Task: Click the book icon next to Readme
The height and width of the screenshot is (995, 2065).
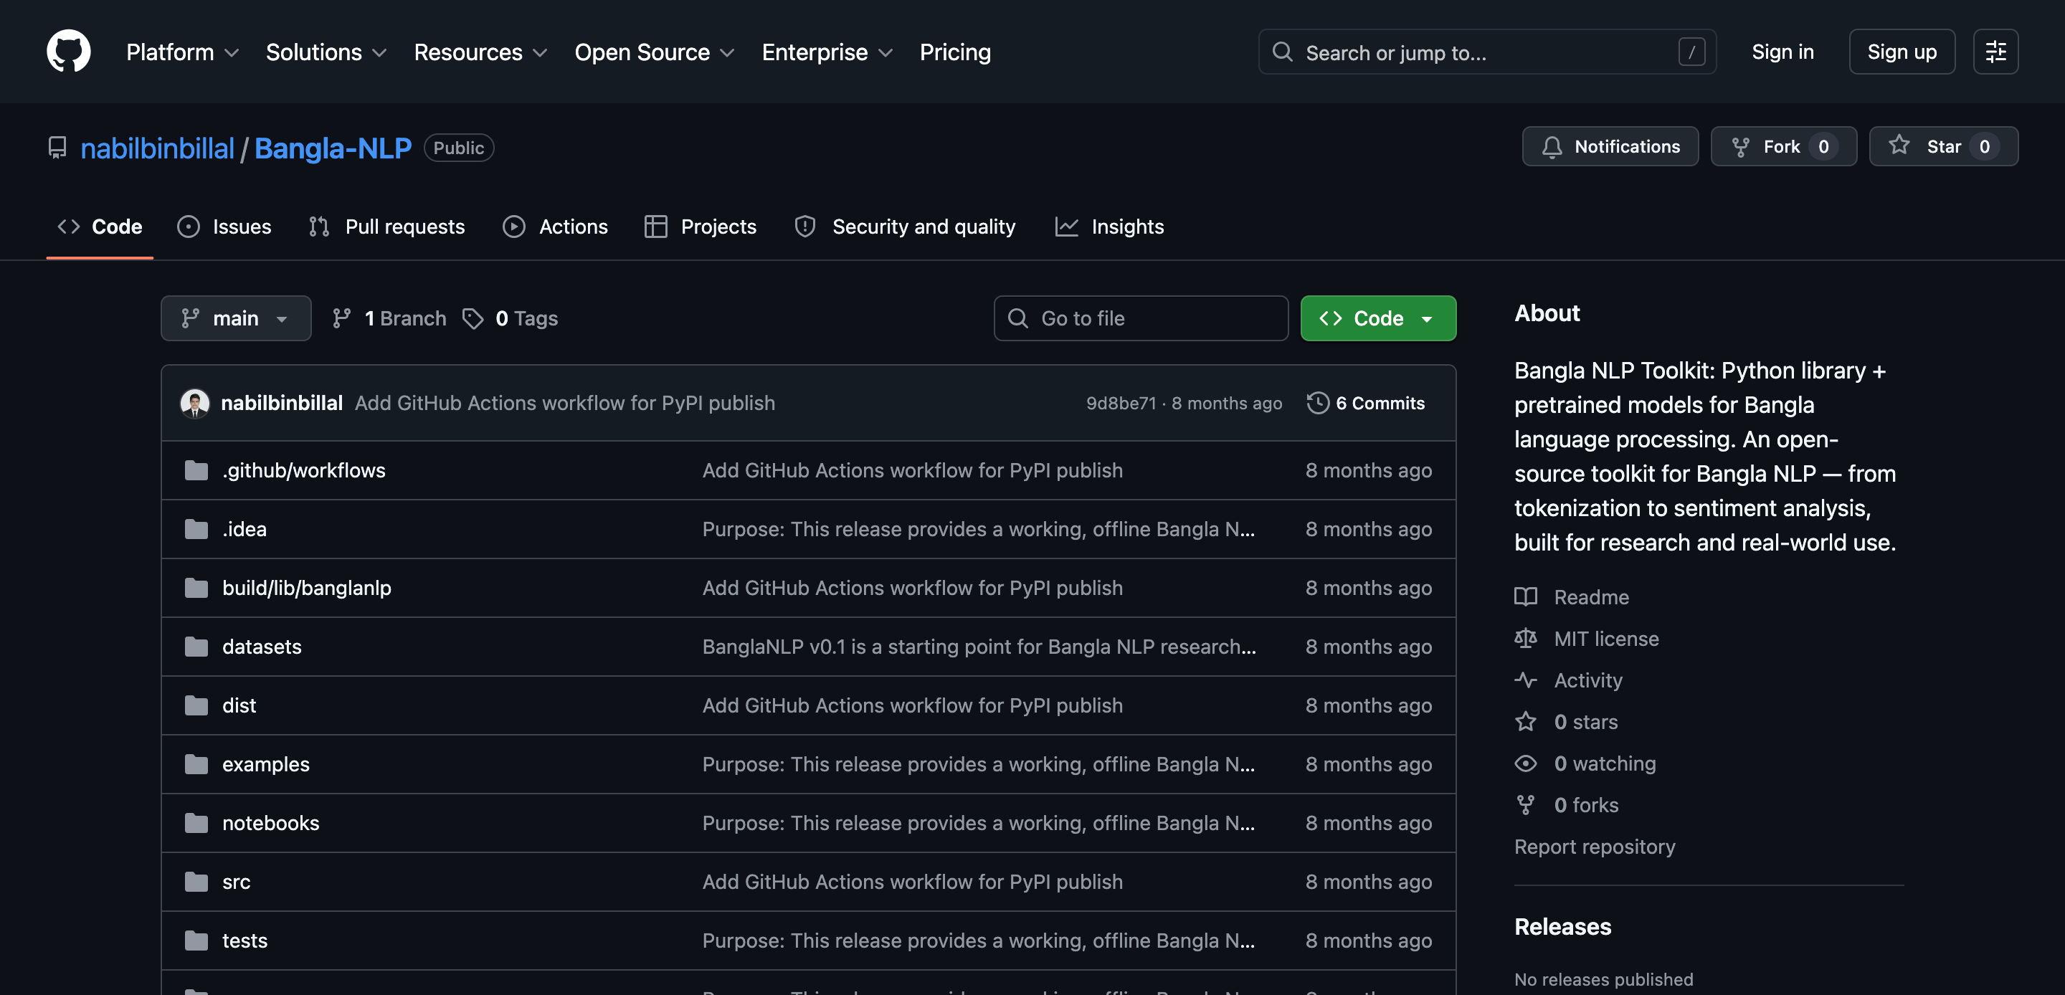Action: point(1526,597)
